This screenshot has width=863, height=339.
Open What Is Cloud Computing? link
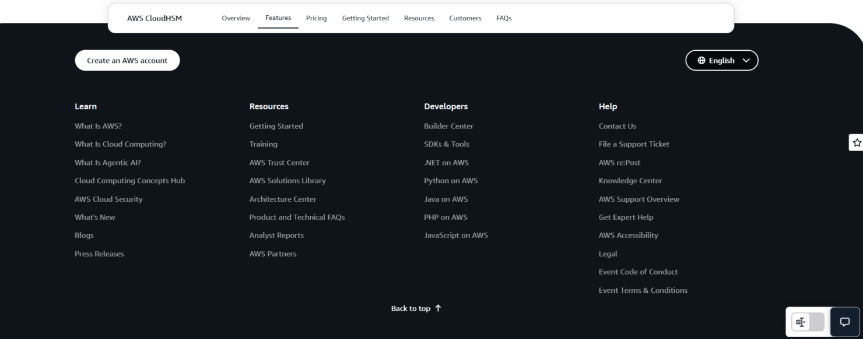click(x=121, y=144)
